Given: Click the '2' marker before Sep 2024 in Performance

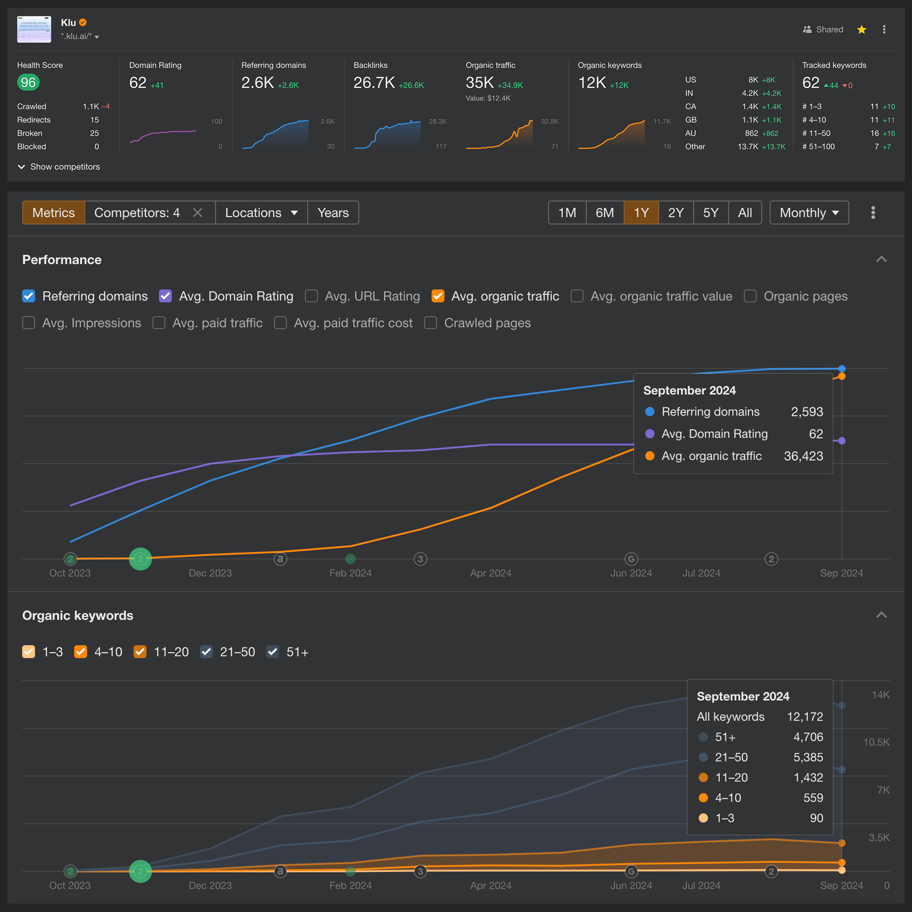Looking at the screenshot, I should point(771,559).
